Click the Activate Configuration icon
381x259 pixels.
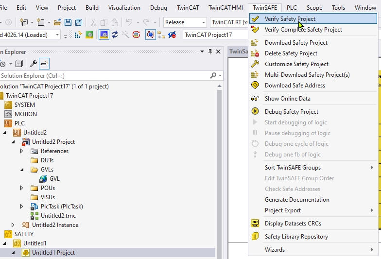[78, 35]
